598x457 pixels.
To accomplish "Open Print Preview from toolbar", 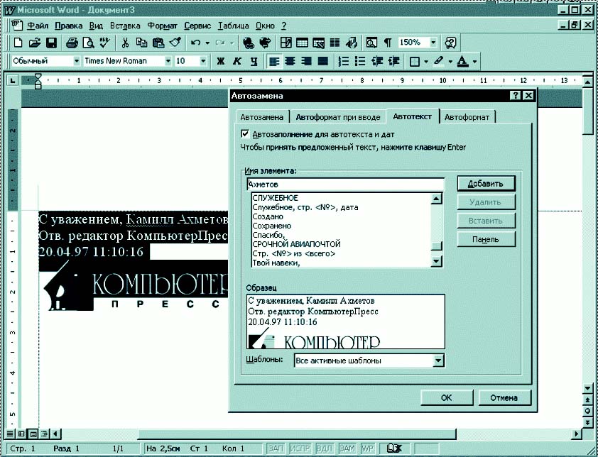I will (x=87, y=43).
